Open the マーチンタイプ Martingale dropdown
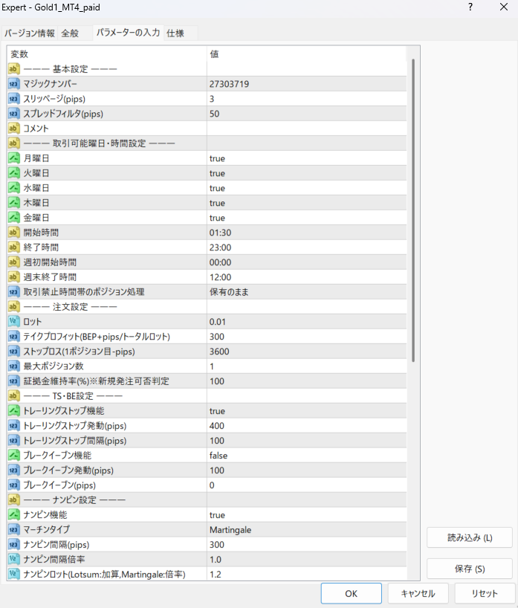This screenshot has height=608, width=518. coord(306,530)
